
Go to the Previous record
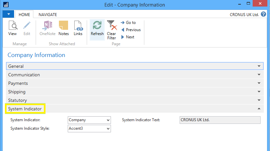point(131,30)
